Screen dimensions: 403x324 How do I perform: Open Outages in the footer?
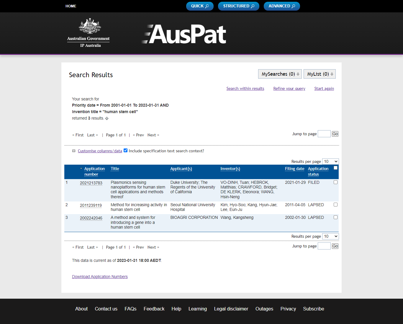coord(264,309)
